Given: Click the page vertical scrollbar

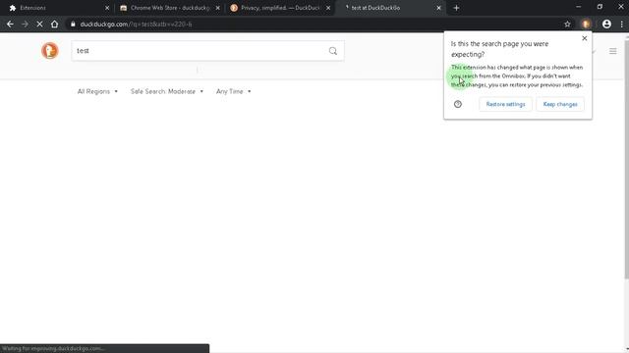Looking at the screenshot, I should point(626,158).
